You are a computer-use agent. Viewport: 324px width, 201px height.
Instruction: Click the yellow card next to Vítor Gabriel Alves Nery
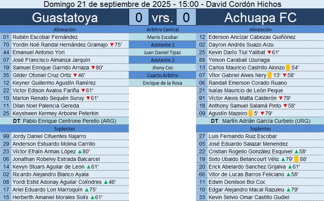pos(269,75)
